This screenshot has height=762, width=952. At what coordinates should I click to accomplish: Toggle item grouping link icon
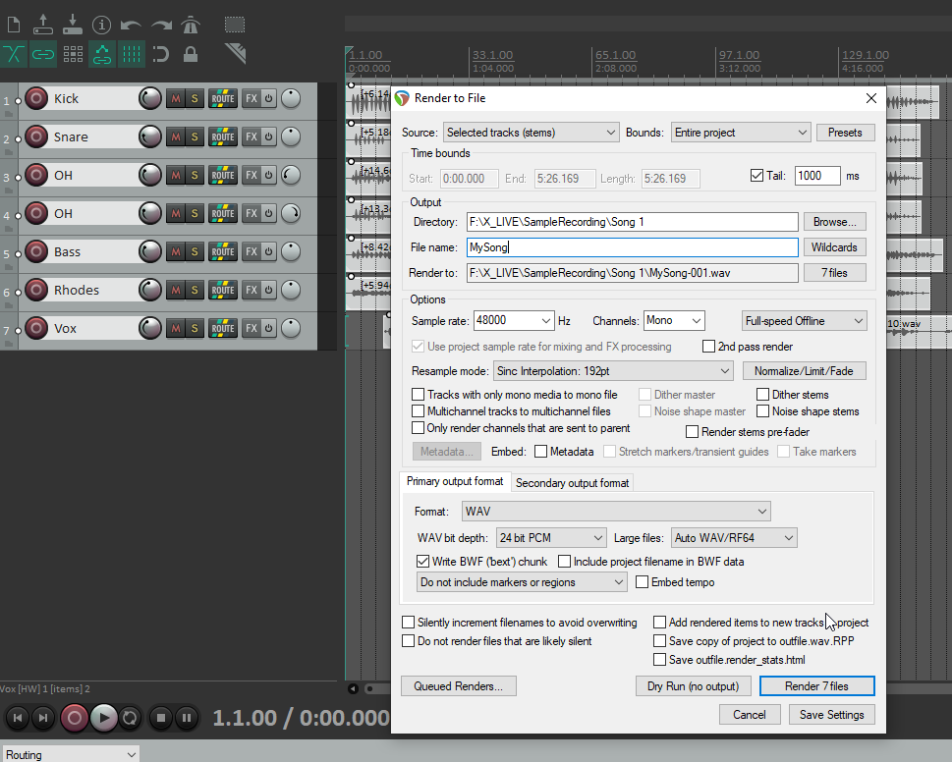tap(42, 55)
